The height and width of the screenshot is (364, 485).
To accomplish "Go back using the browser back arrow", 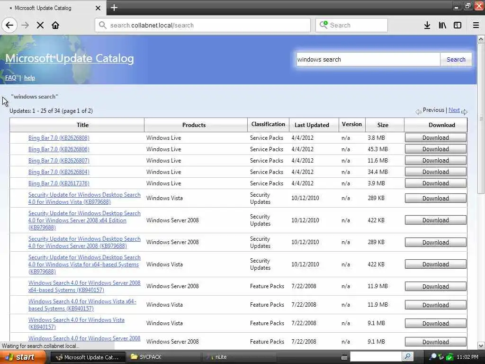I will (9, 25).
